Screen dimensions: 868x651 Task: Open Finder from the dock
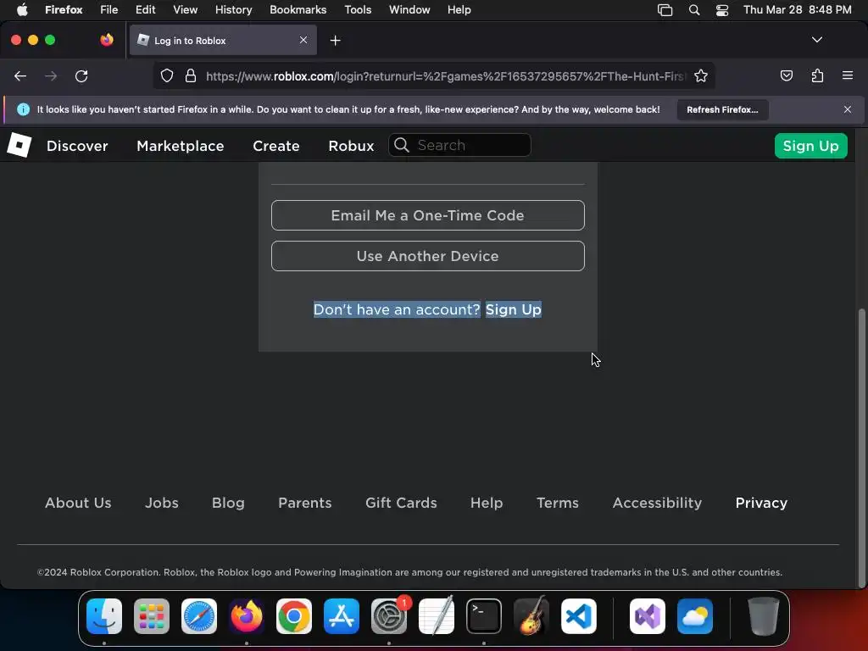pyautogui.click(x=104, y=616)
